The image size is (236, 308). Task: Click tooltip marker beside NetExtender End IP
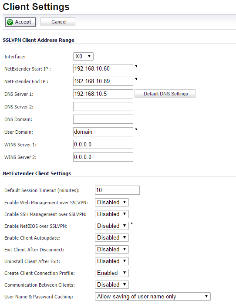pyautogui.click(x=136, y=79)
